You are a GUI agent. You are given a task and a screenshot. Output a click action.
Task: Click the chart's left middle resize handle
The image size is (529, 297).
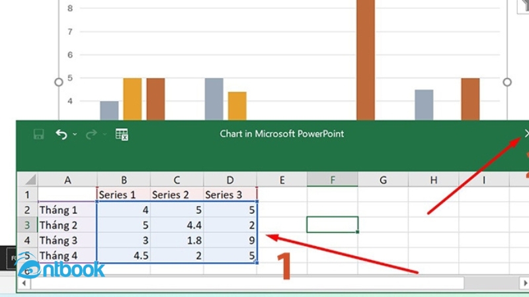[59, 82]
